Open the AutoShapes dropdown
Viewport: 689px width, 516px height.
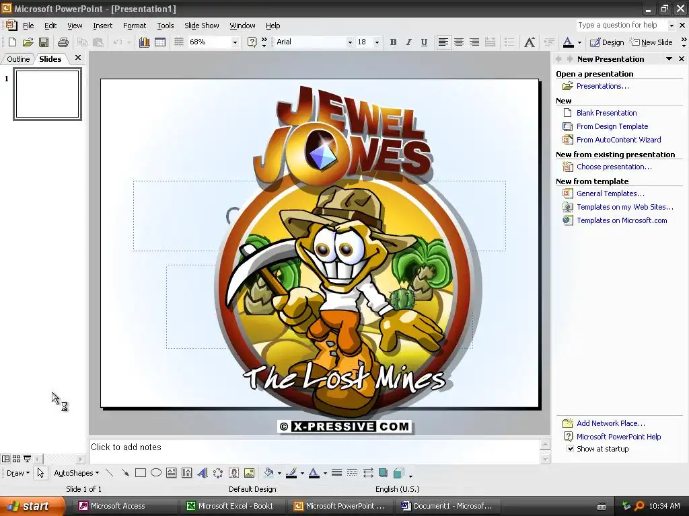77,473
